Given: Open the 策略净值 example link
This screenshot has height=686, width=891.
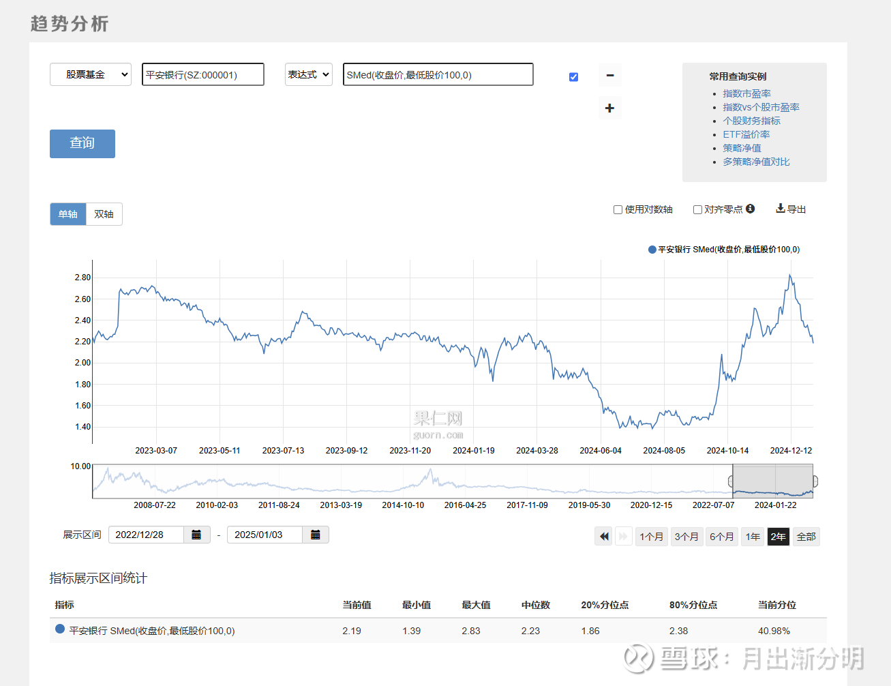Looking at the screenshot, I should pos(742,148).
